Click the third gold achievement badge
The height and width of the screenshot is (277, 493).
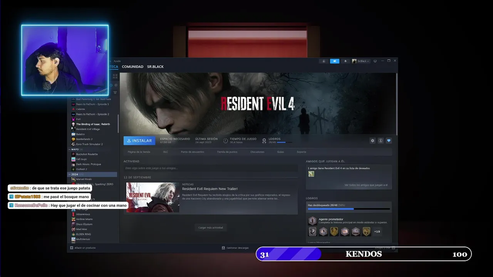point(334,232)
